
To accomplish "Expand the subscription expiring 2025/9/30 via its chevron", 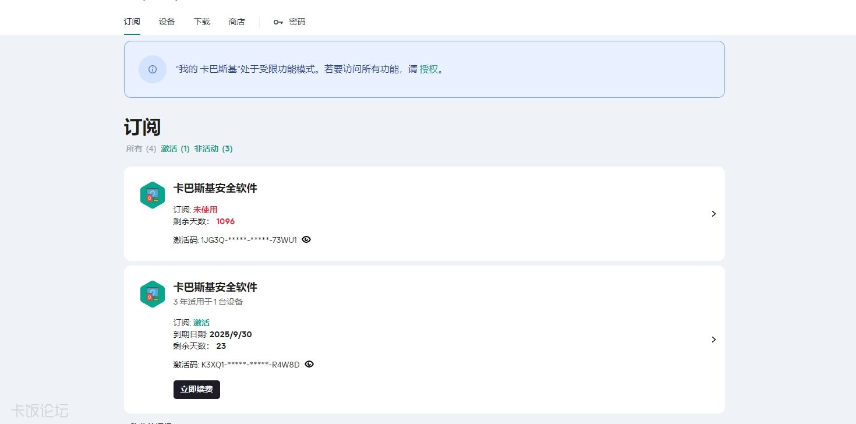I will (x=713, y=340).
